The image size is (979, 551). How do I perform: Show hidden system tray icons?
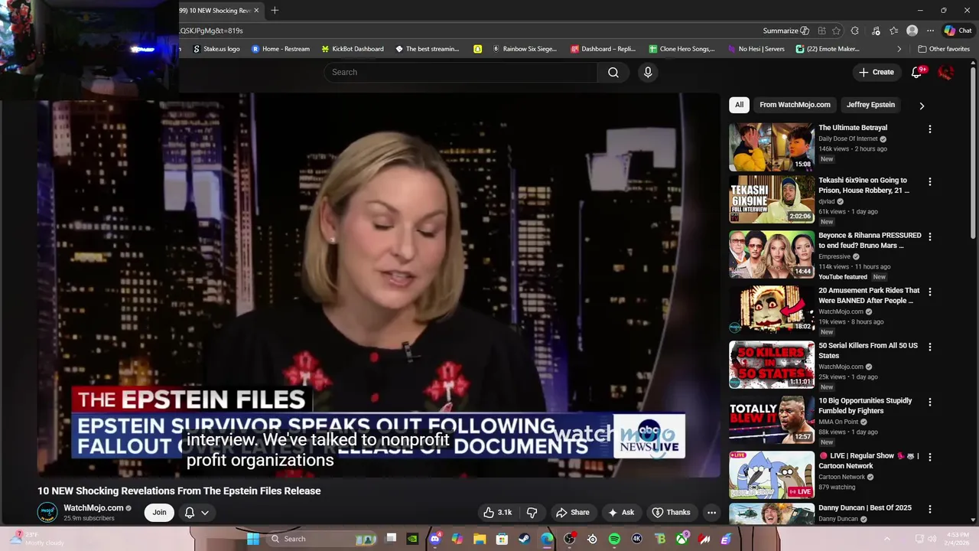coord(887,539)
